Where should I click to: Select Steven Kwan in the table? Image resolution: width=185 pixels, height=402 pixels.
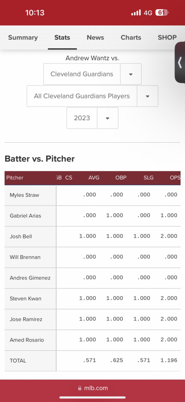pyautogui.click(x=25, y=299)
